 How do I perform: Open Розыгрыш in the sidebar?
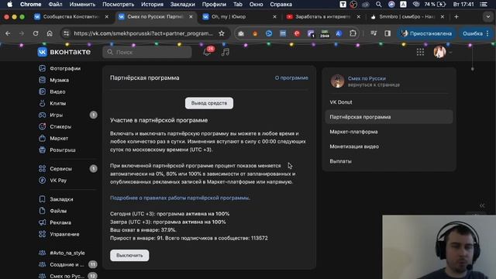tap(62, 150)
